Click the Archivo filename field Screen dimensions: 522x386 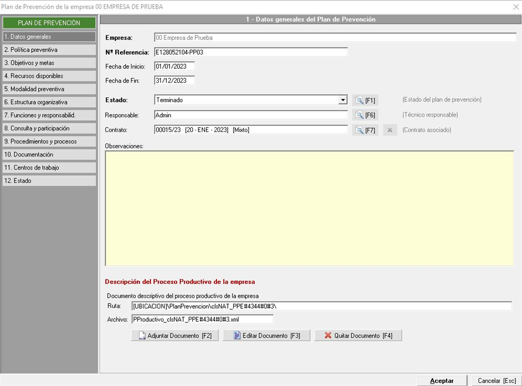tap(202, 319)
